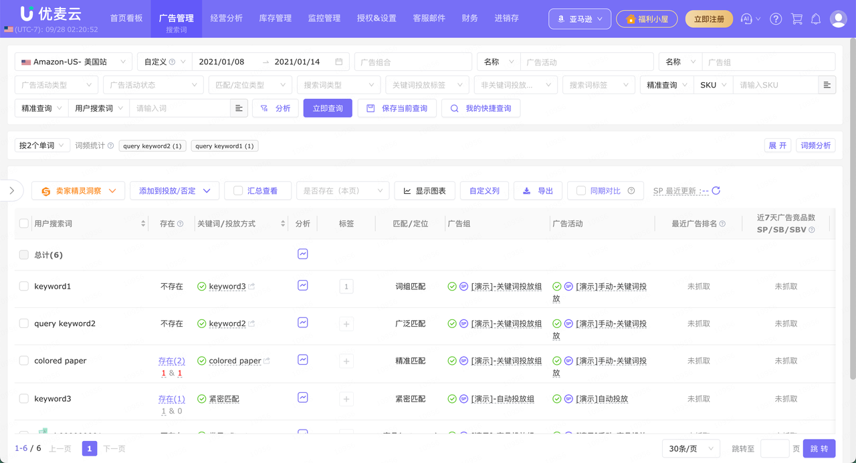Select the colored paper row checkbox
Image resolution: width=856 pixels, height=463 pixels.
(x=24, y=361)
